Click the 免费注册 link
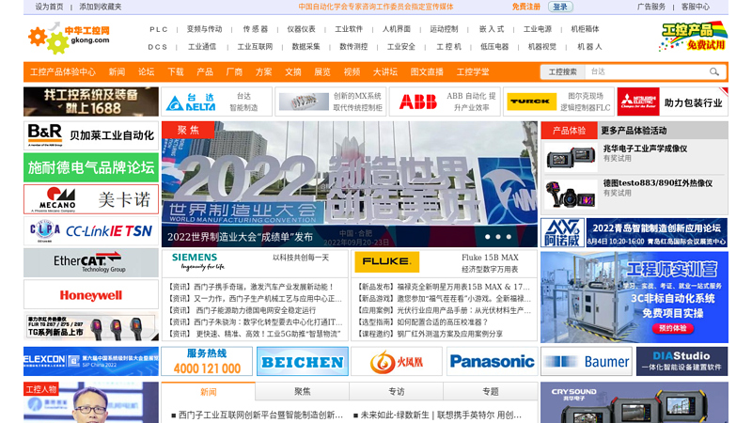 pos(525,7)
